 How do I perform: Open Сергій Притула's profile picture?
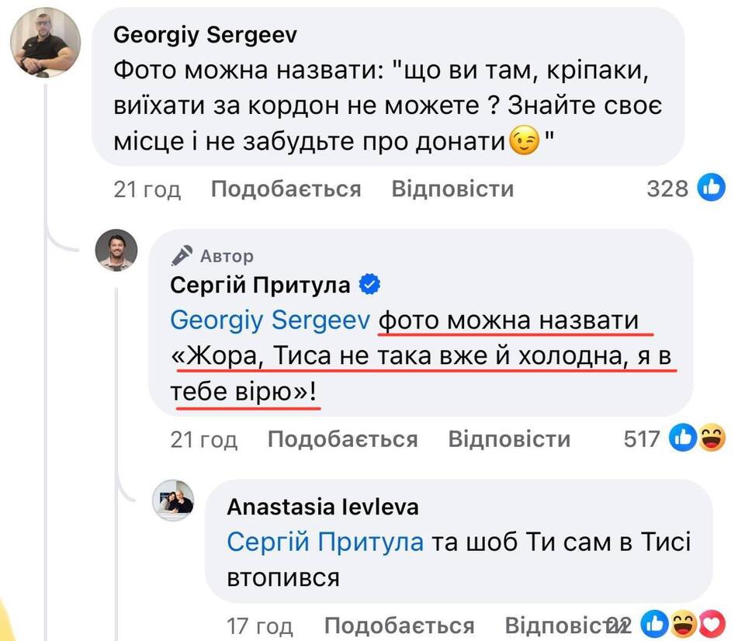(x=116, y=251)
